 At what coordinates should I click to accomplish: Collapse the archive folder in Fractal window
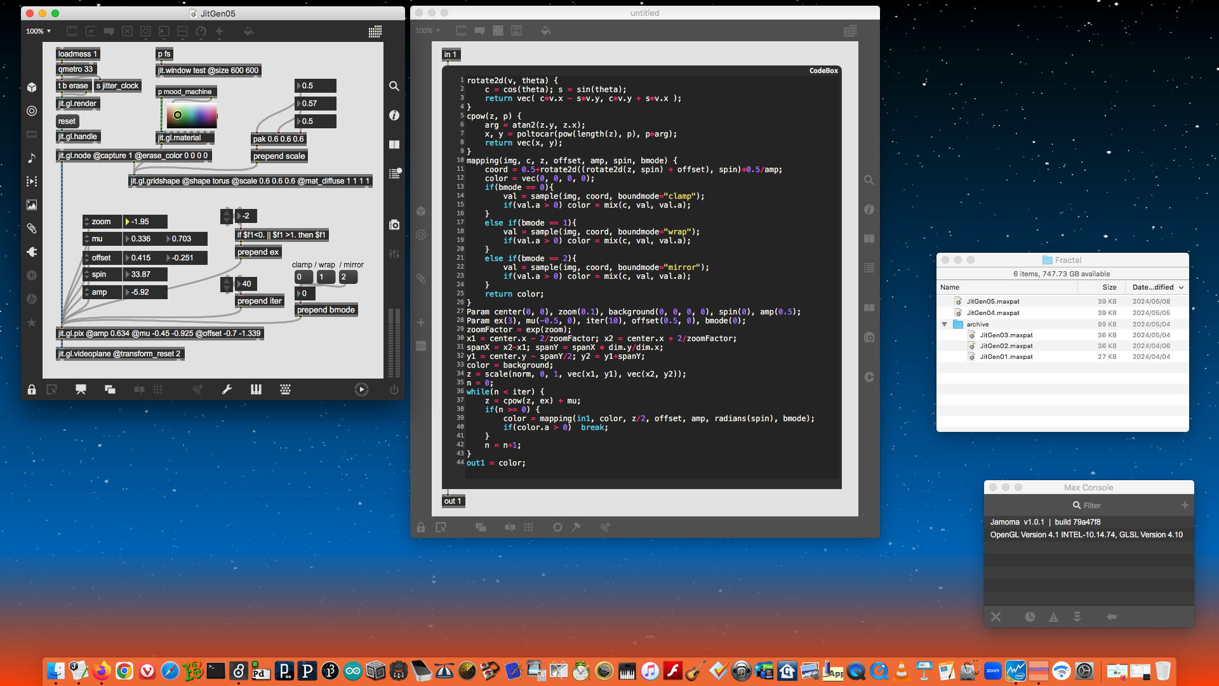(944, 324)
